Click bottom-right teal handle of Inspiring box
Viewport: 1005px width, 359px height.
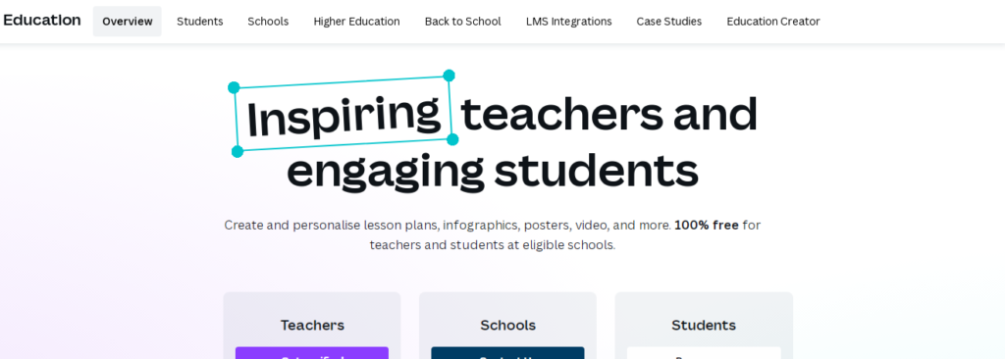[452, 139]
